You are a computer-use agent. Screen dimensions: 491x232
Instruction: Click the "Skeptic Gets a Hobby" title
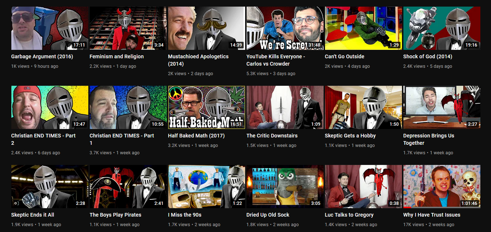350,136
